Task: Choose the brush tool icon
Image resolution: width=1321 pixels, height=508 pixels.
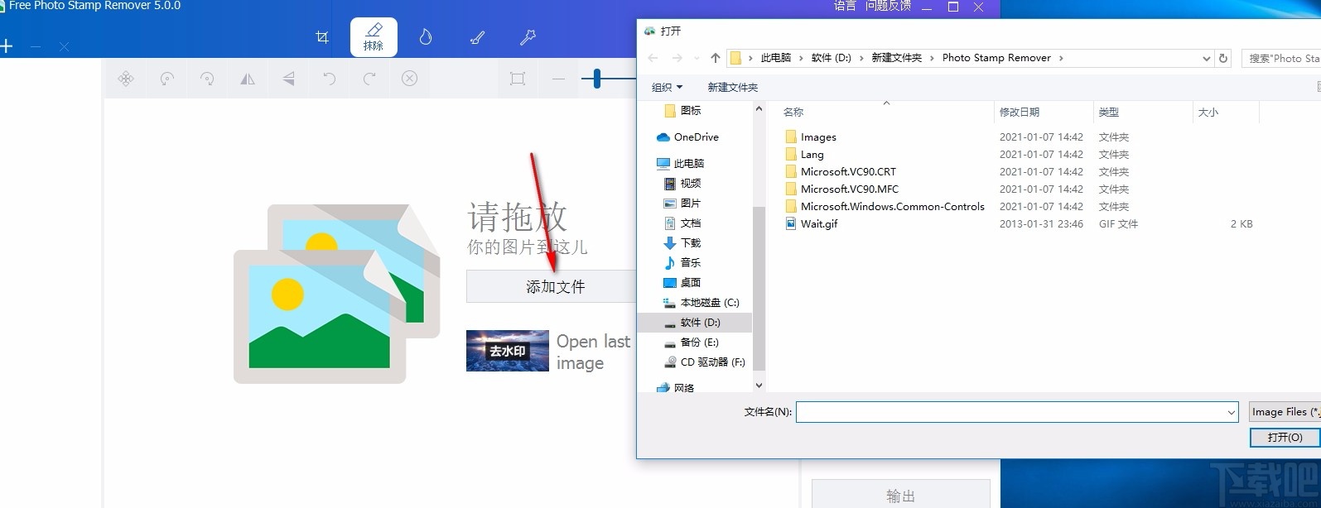Action: point(477,36)
